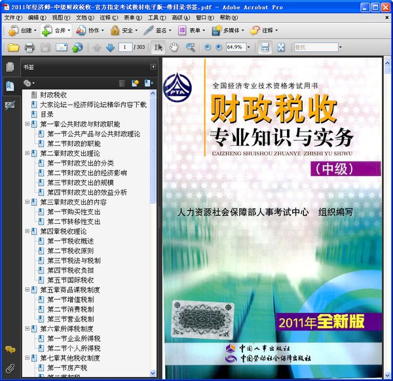393x381 pixels.
Task: Toggle the Signatures panel sidebar button
Action: click(x=10, y=105)
